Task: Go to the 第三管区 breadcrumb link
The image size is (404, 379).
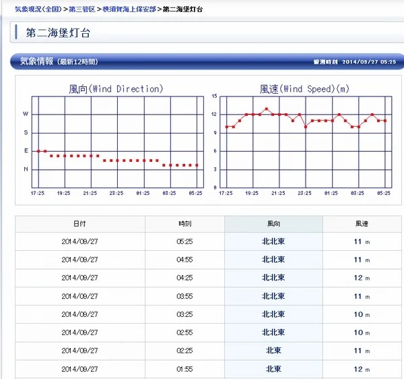Action: pyautogui.click(x=82, y=10)
